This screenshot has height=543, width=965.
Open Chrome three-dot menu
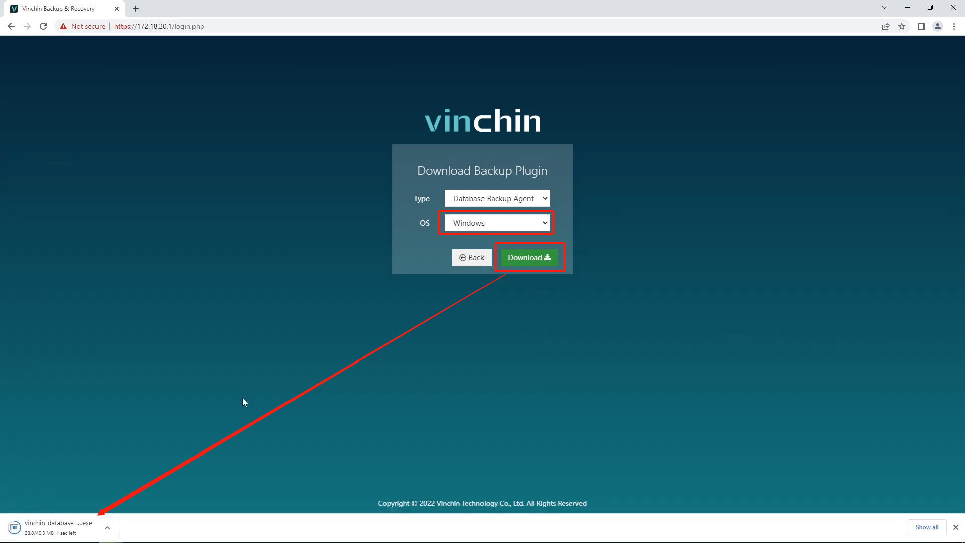click(x=954, y=26)
